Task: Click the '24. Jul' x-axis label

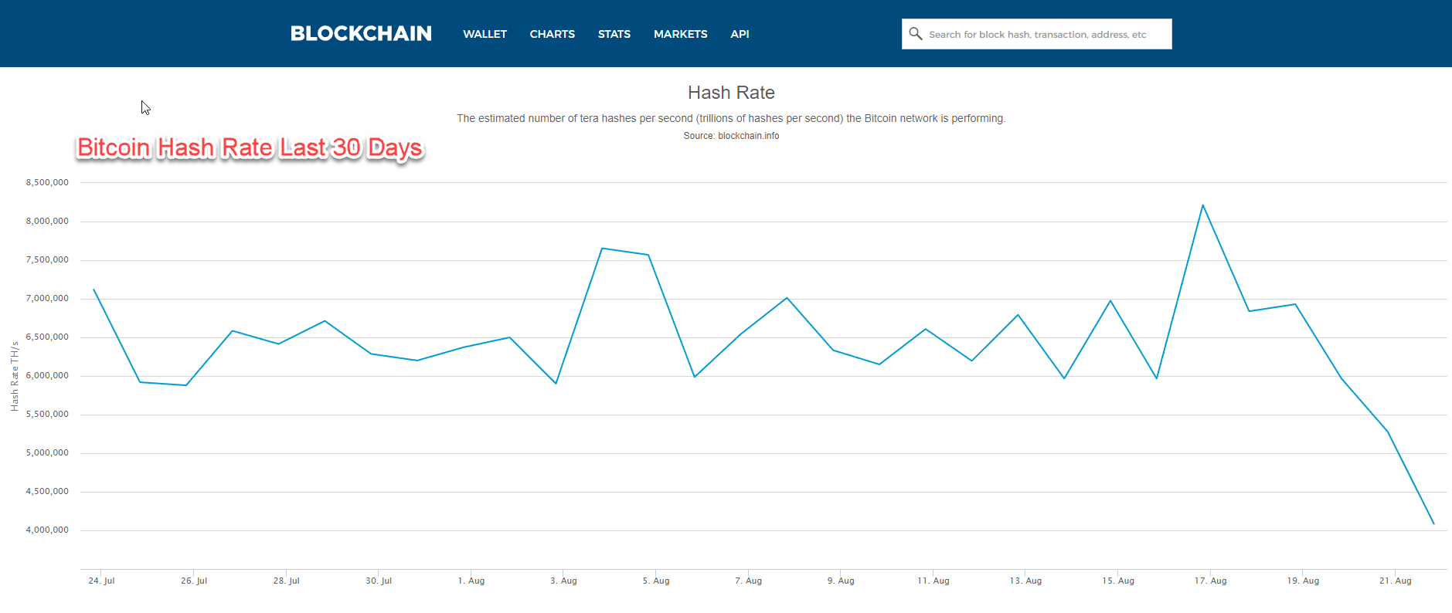Action: (x=101, y=581)
